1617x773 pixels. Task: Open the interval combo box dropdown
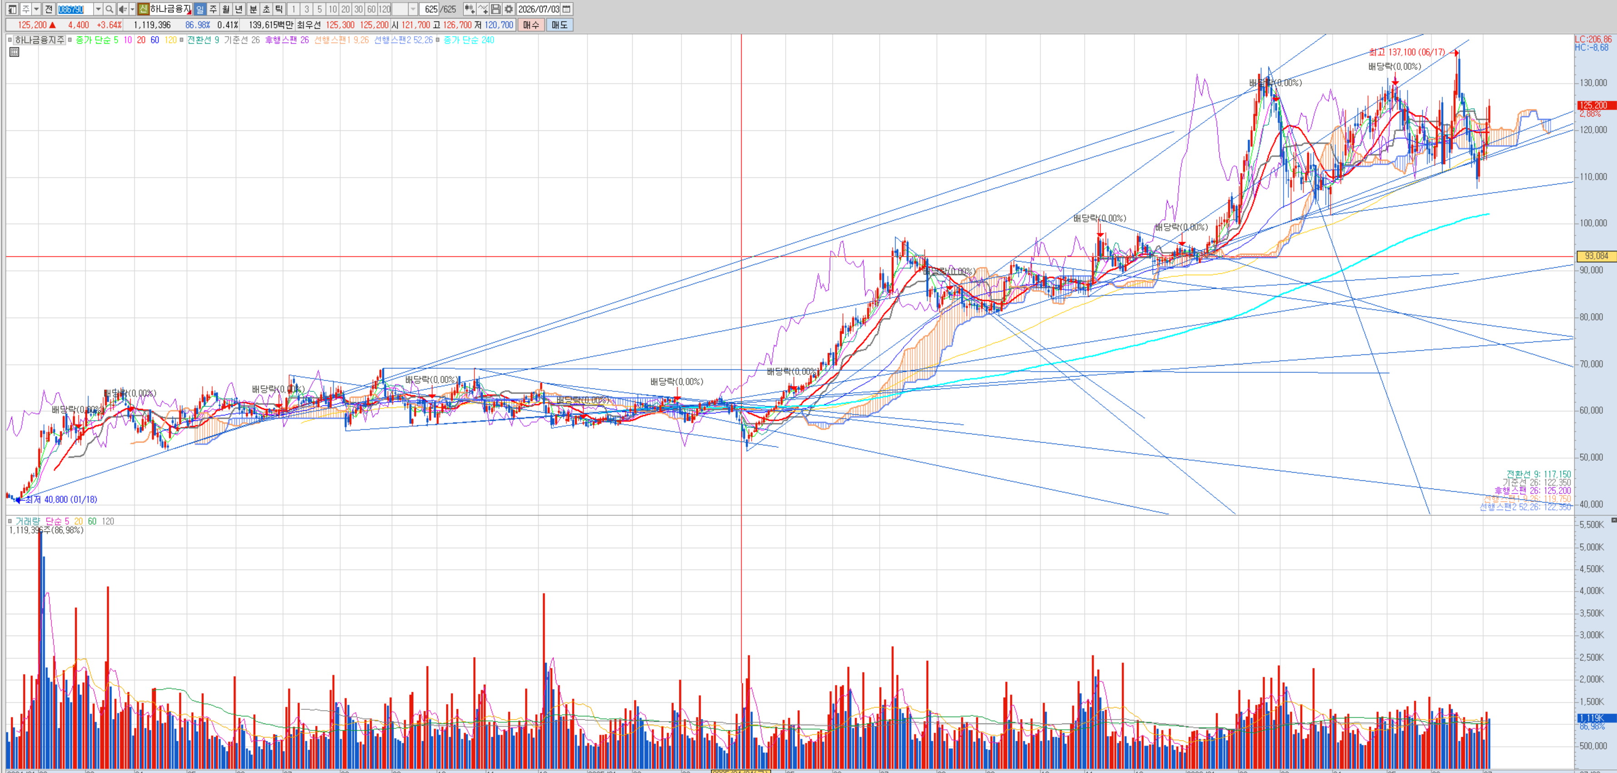click(x=412, y=10)
